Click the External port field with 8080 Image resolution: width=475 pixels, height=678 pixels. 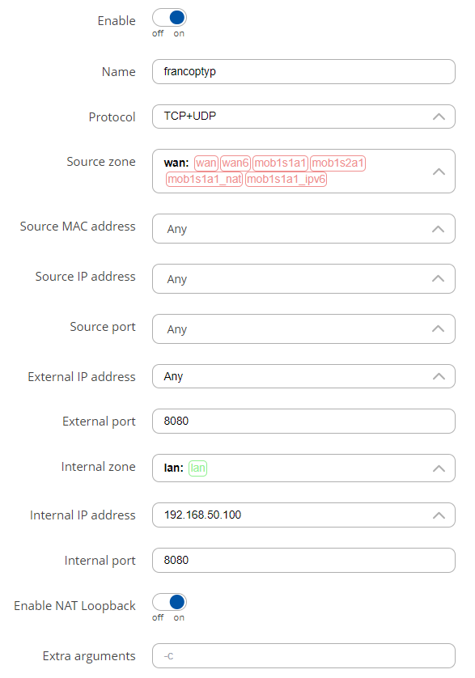(303, 422)
